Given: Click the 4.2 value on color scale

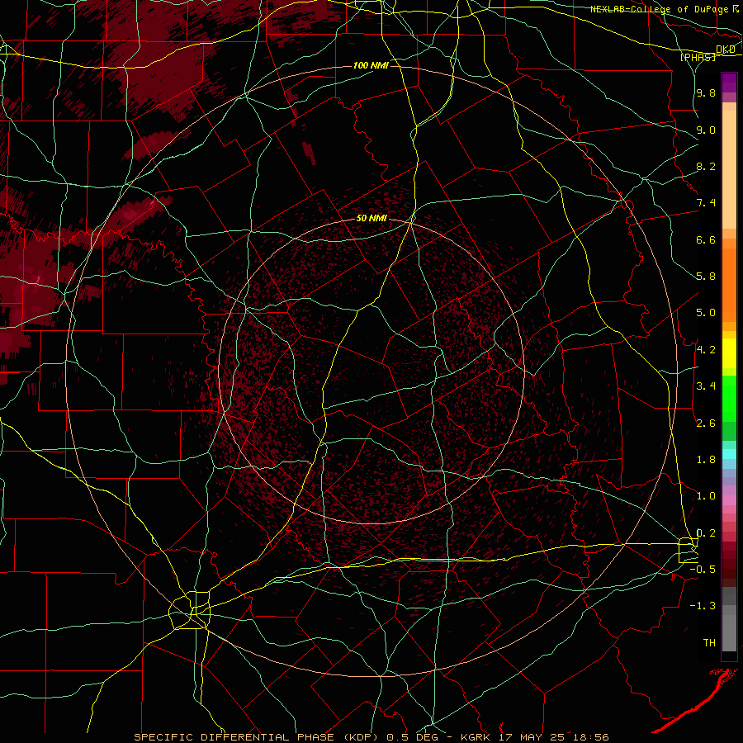Looking at the screenshot, I should click(x=706, y=350).
